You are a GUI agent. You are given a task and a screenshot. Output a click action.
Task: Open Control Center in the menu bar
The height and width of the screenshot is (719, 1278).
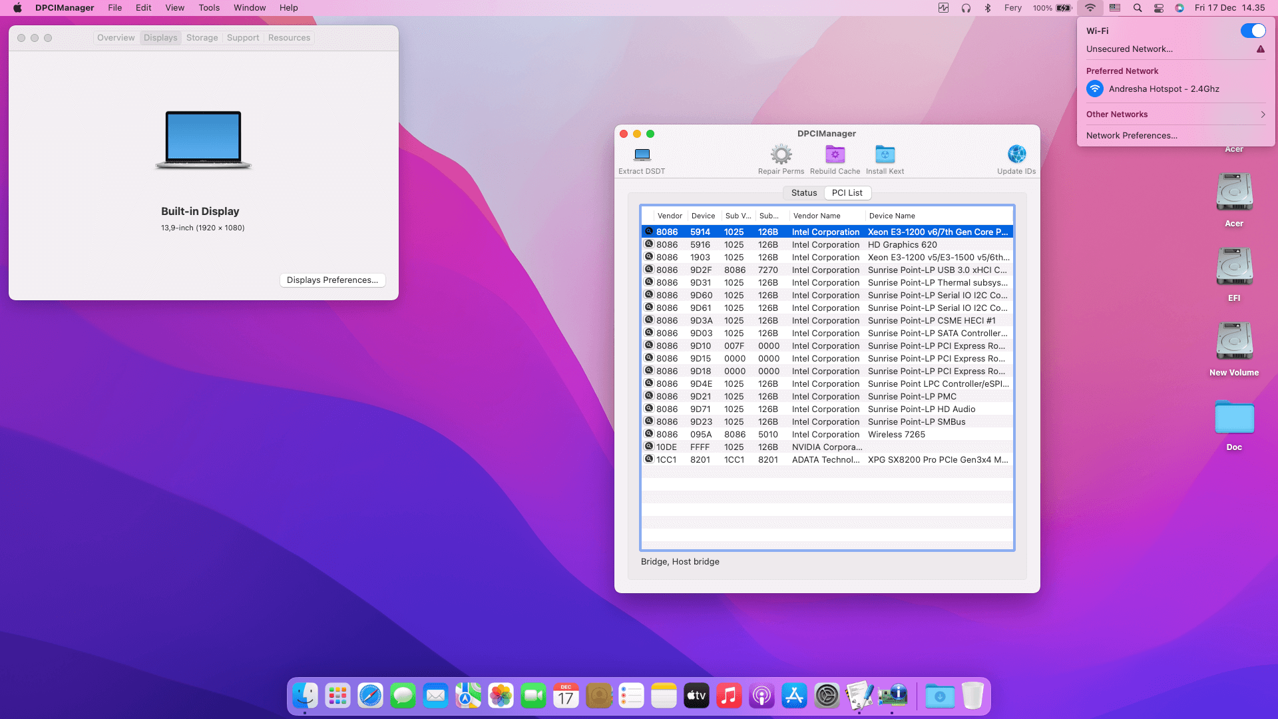tap(1159, 8)
